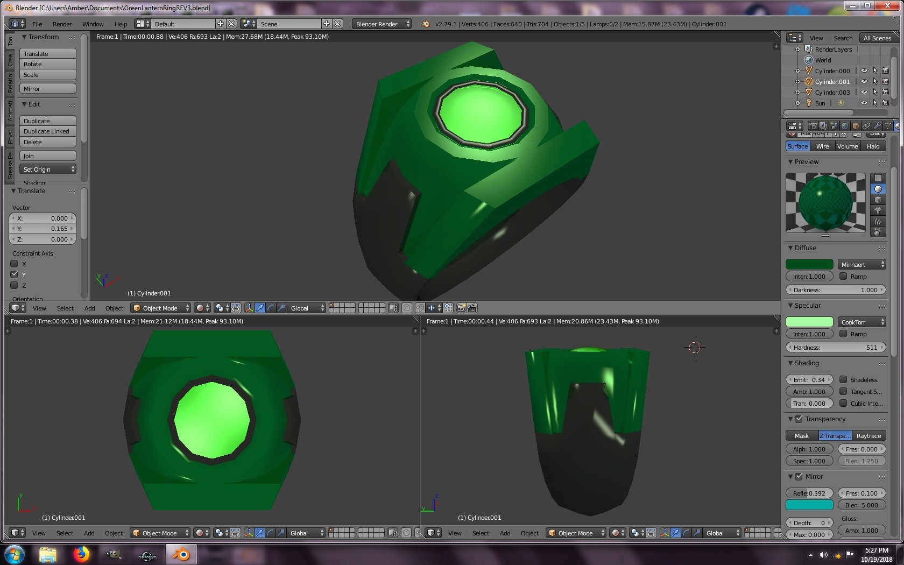Click the Duplicate Linked button
The image size is (904, 565).
pyautogui.click(x=48, y=131)
